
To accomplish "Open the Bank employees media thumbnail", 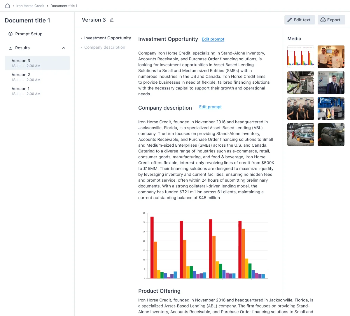I will point(331,82).
